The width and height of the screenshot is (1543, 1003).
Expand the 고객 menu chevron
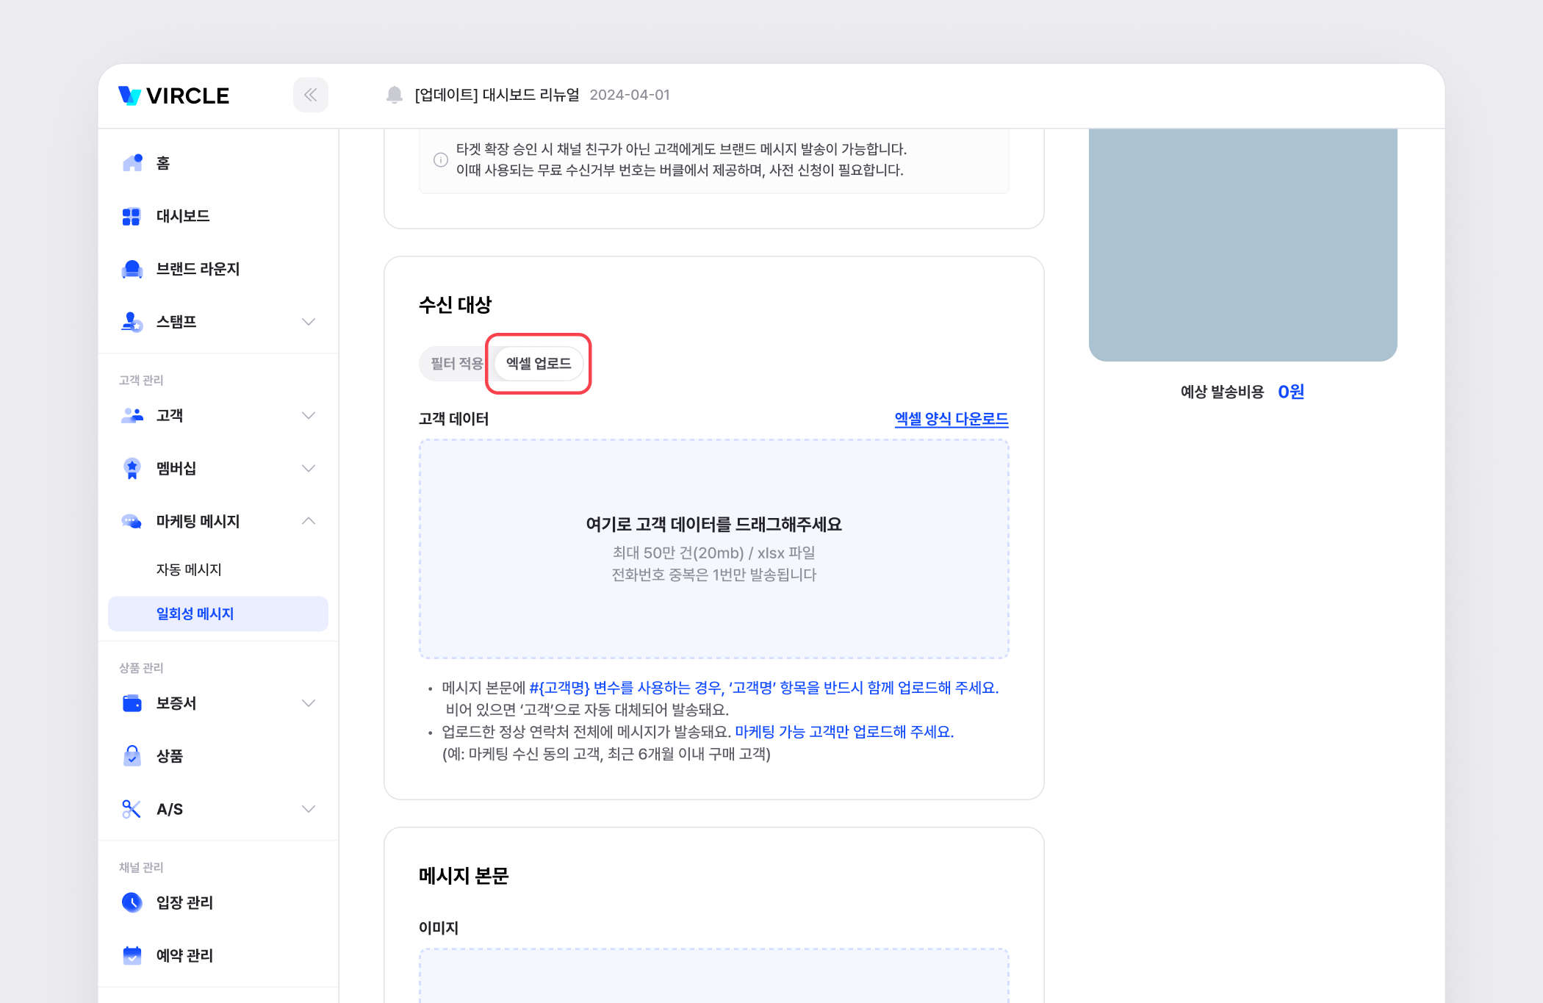coord(309,416)
